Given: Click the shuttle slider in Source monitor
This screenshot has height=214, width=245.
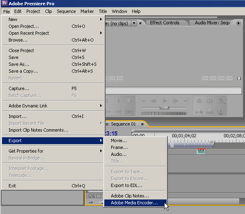Looking at the screenshot, I should (x=164, y=108).
